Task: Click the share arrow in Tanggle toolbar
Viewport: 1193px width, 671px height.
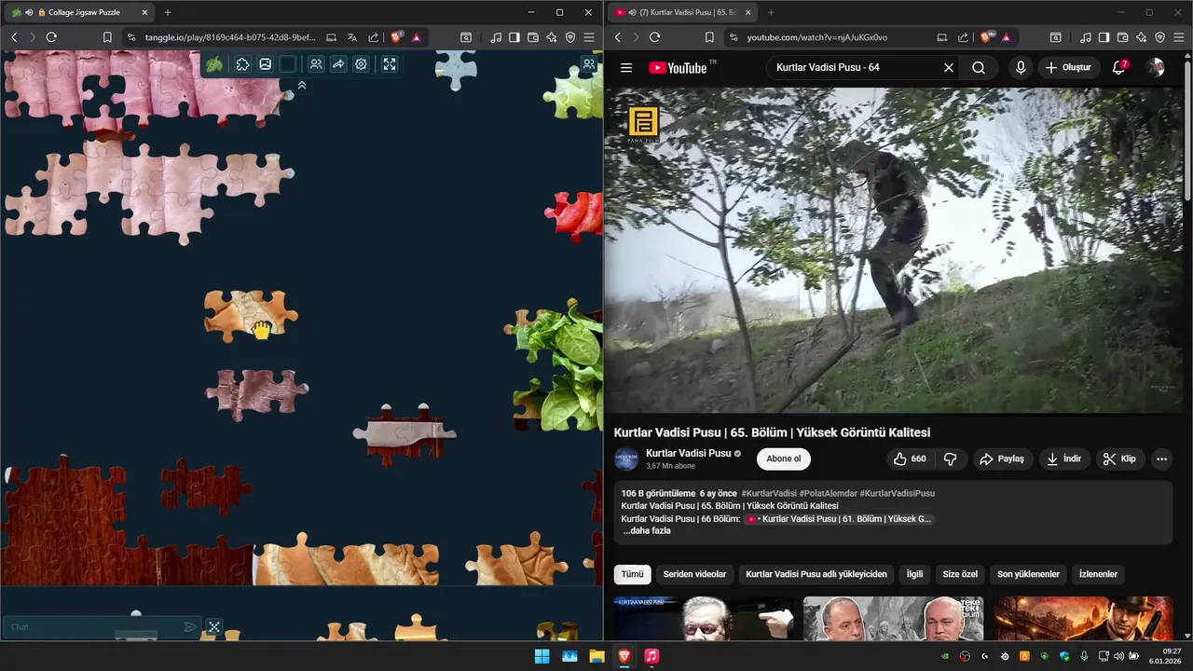Action: 338,64
